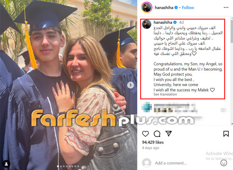Share post using paper plane icon

click(x=169, y=133)
